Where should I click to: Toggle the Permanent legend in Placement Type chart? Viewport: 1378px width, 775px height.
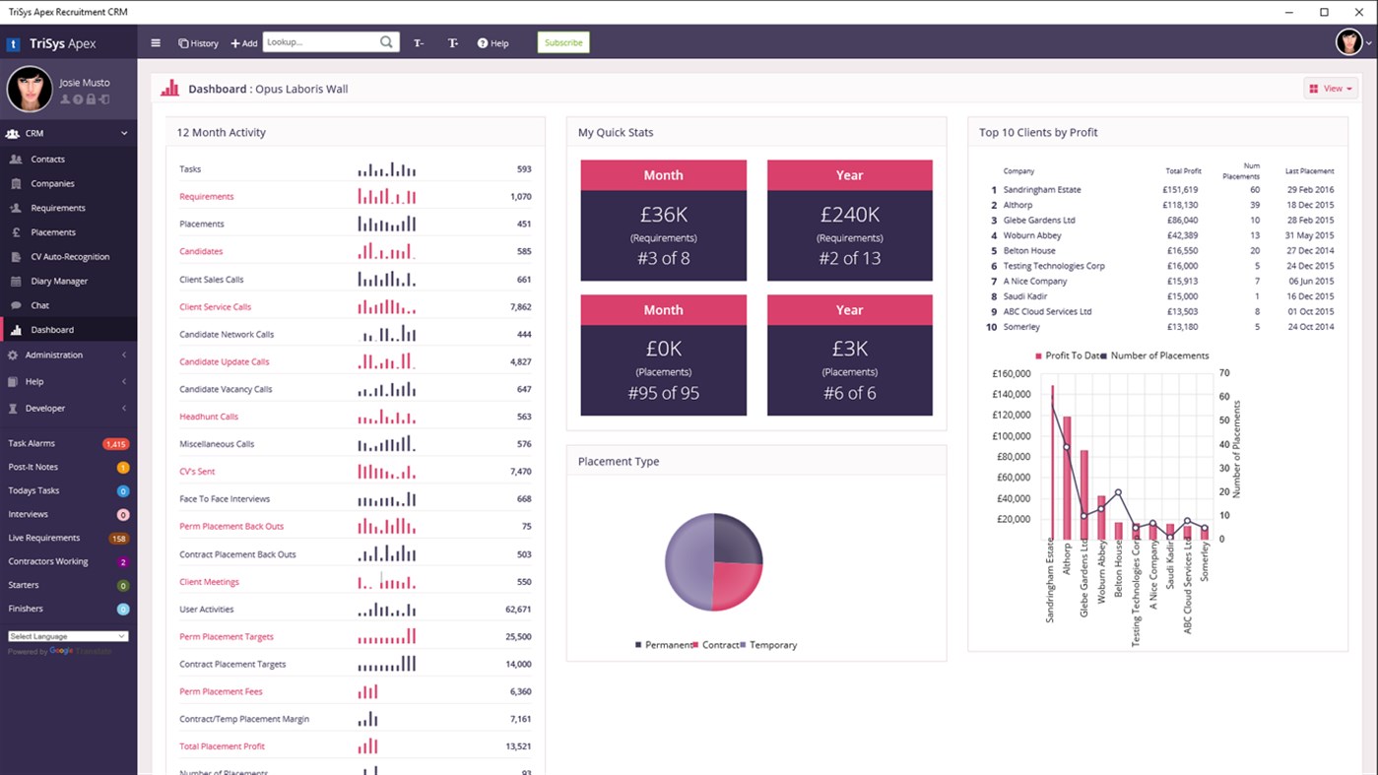(x=661, y=645)
